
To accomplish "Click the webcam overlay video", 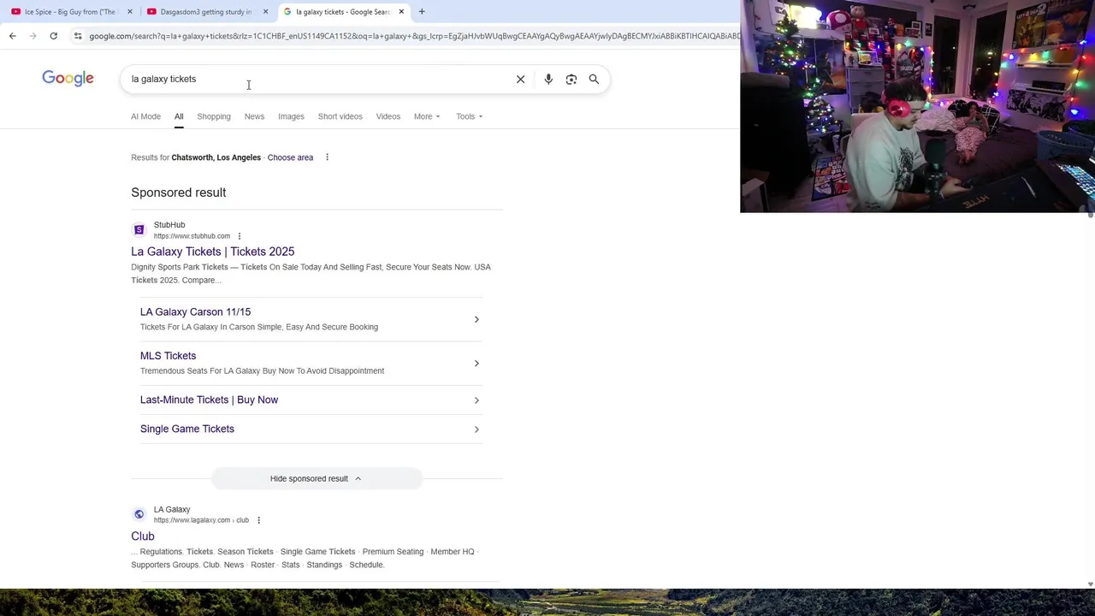I will coord(917,106).
